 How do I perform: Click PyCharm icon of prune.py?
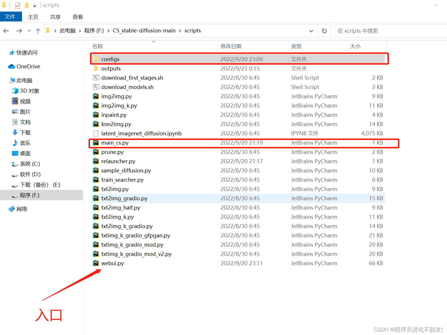[96, 152]
